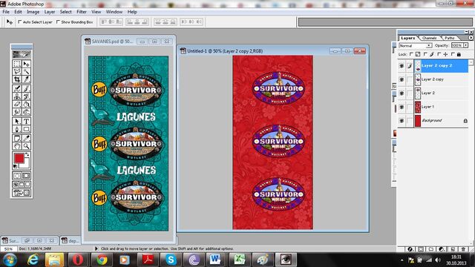The width and height of the screenshot is (475, 267).
Task: Select the Crop tool
Action: tap(17, 79)
